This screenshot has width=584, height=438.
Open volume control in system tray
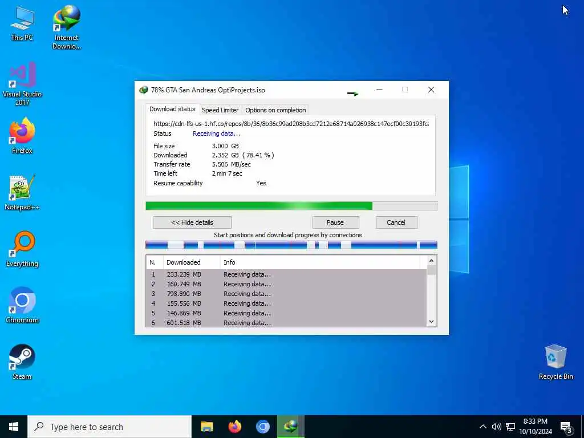(x=497, y=427)
